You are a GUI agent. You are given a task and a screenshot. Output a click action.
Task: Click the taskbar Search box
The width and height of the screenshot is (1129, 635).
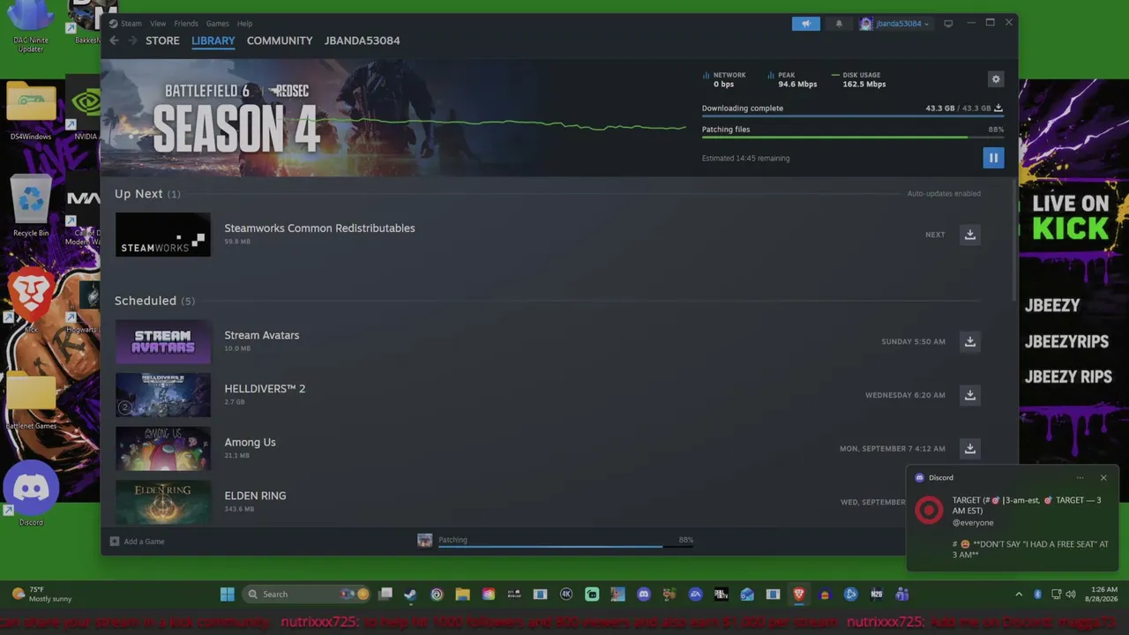[x=307, y=594]
